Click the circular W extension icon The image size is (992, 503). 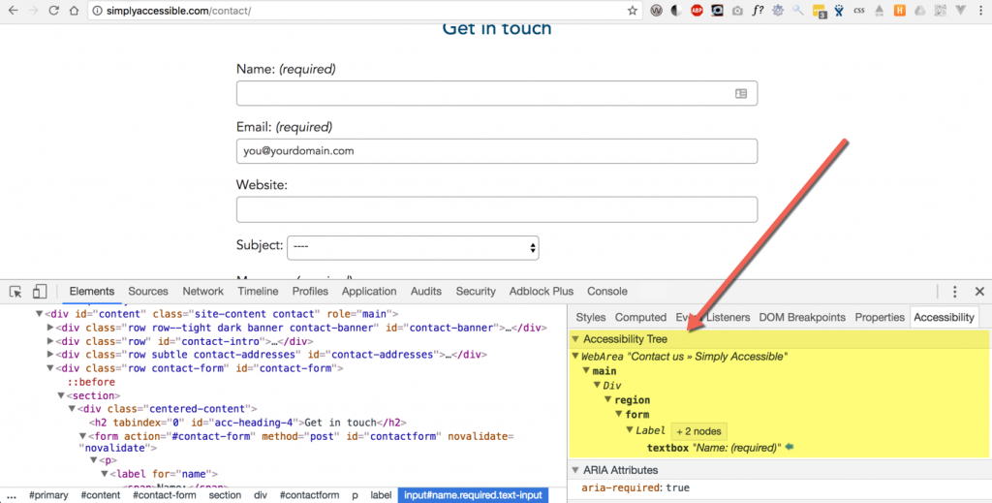656,11
